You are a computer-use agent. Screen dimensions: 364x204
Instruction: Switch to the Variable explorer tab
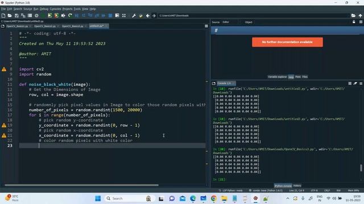click(x=277, y=77)
